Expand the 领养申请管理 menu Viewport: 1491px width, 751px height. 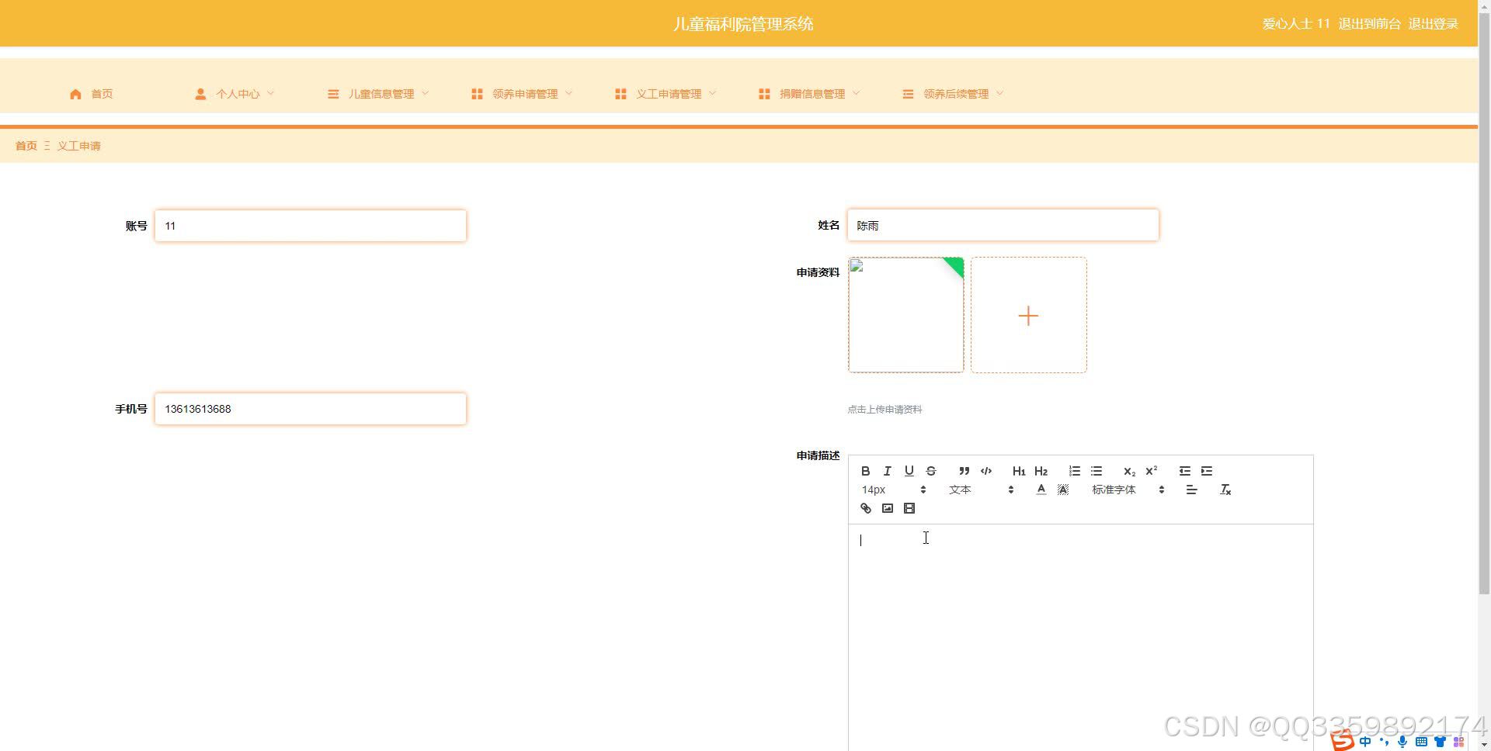coord(522,94)
